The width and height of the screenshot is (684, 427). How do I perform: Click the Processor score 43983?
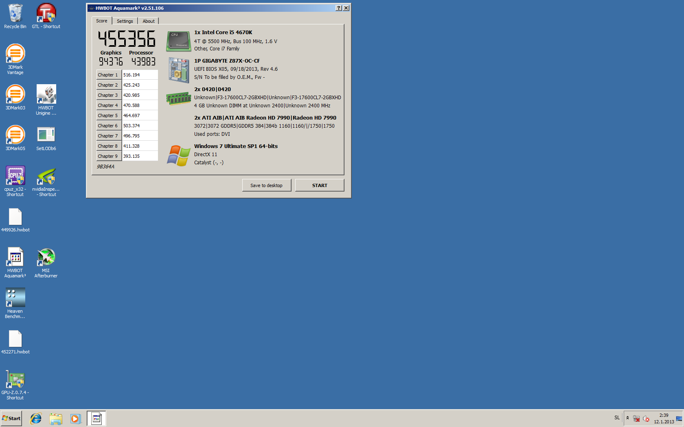143,61
